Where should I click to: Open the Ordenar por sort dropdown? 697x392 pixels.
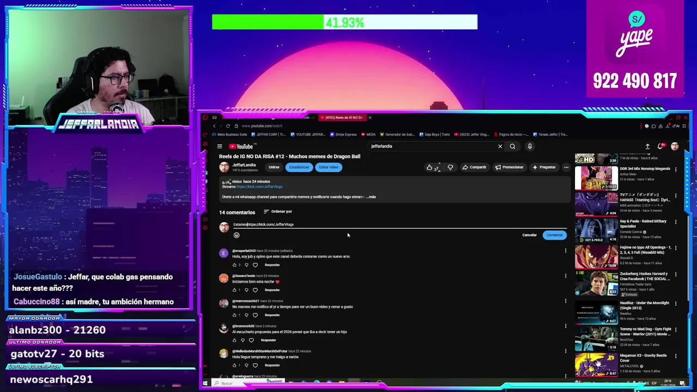tap(278, 212)
